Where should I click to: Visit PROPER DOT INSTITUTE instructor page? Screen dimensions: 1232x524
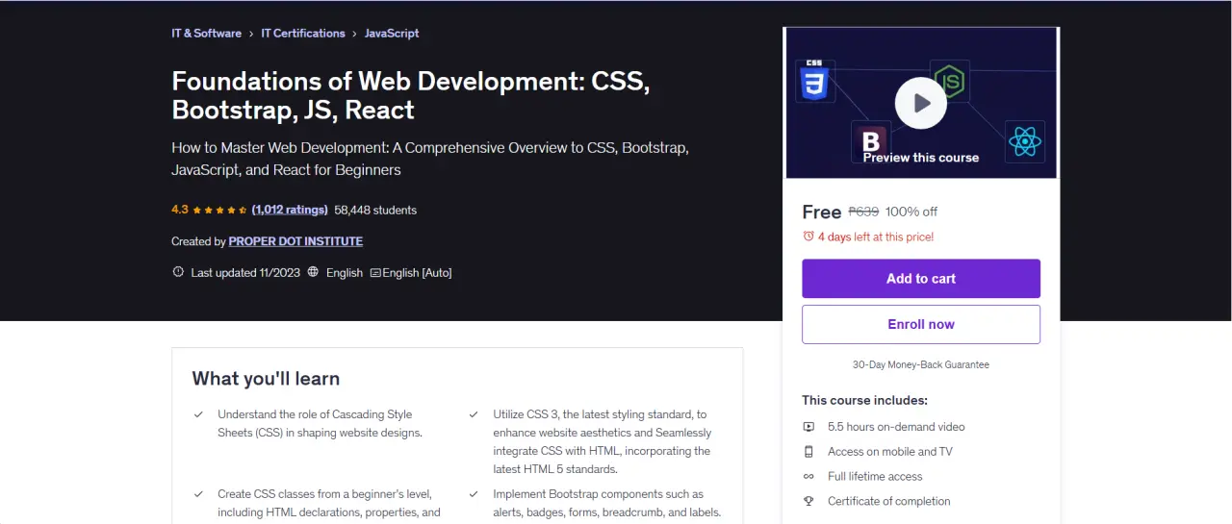[x=295, y=241]
